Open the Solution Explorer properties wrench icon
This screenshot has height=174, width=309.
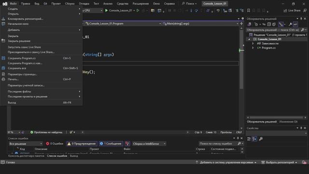(290, 25)
